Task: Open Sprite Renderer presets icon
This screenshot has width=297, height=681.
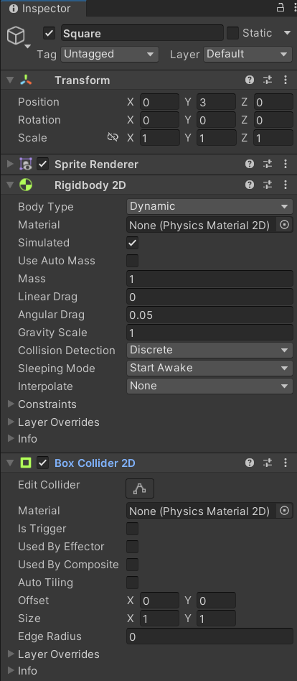Action: (x=268, y=165)
